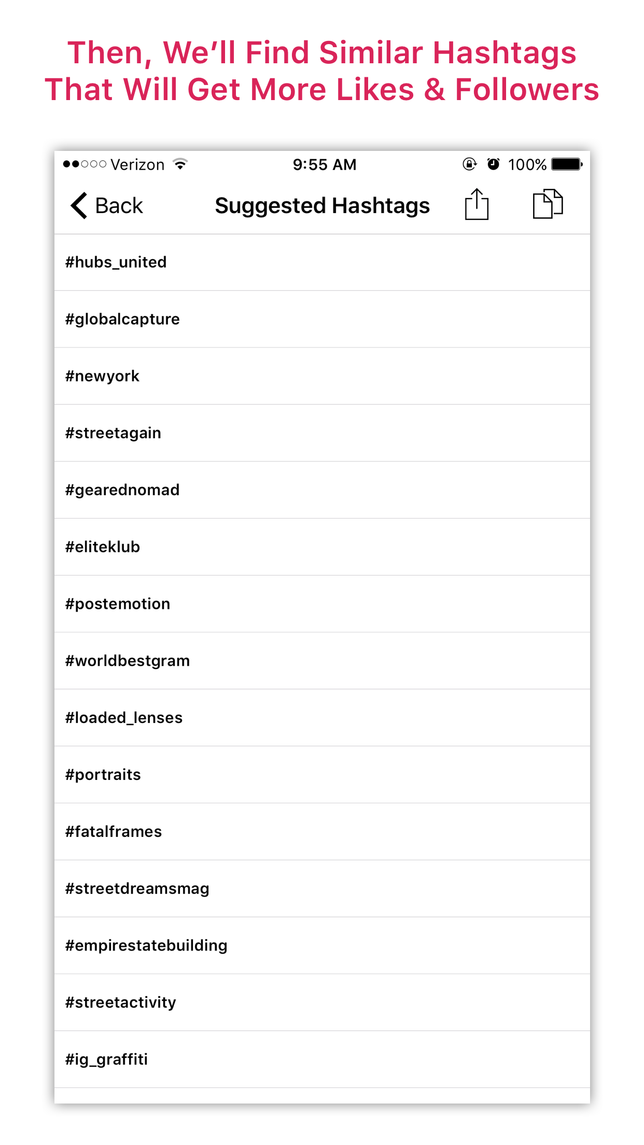Tap the back chevron arrow
Viewport: 644px width, 1145px height.
78,205
